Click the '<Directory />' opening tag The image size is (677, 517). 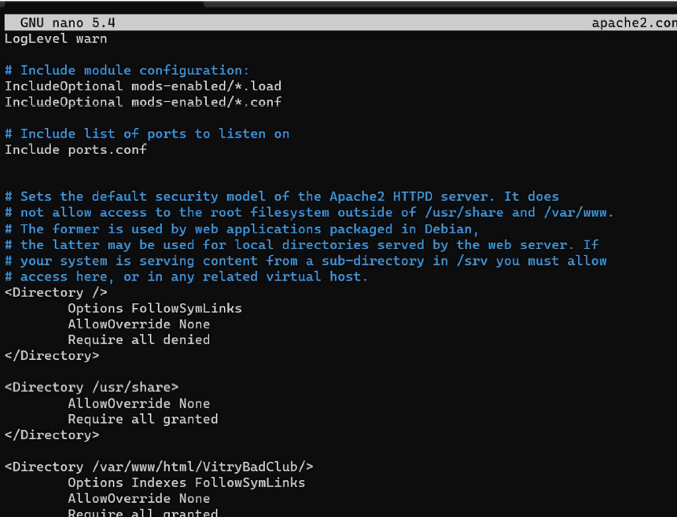(56, 292)
